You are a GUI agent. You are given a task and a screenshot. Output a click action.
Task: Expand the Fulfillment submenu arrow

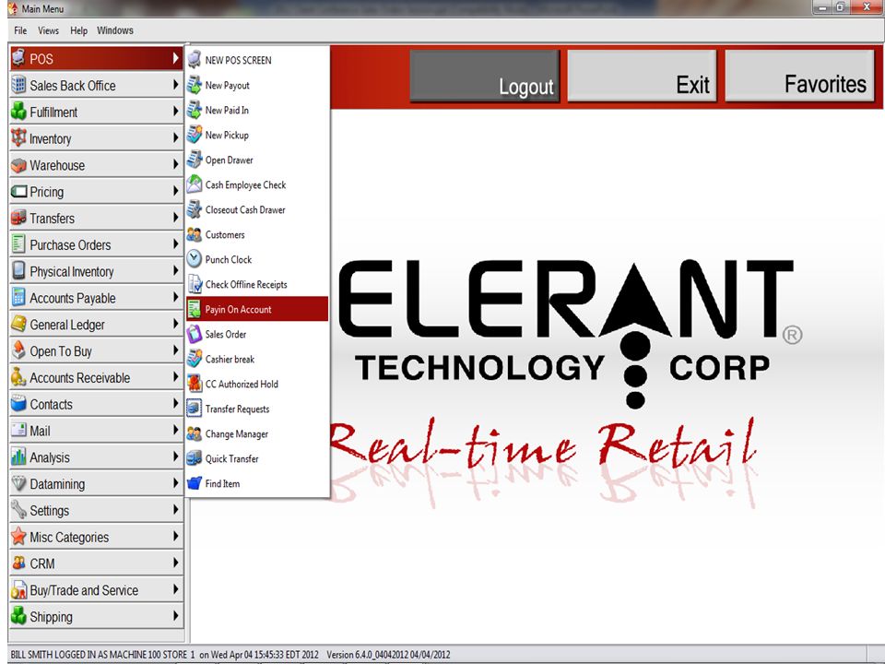175,112
